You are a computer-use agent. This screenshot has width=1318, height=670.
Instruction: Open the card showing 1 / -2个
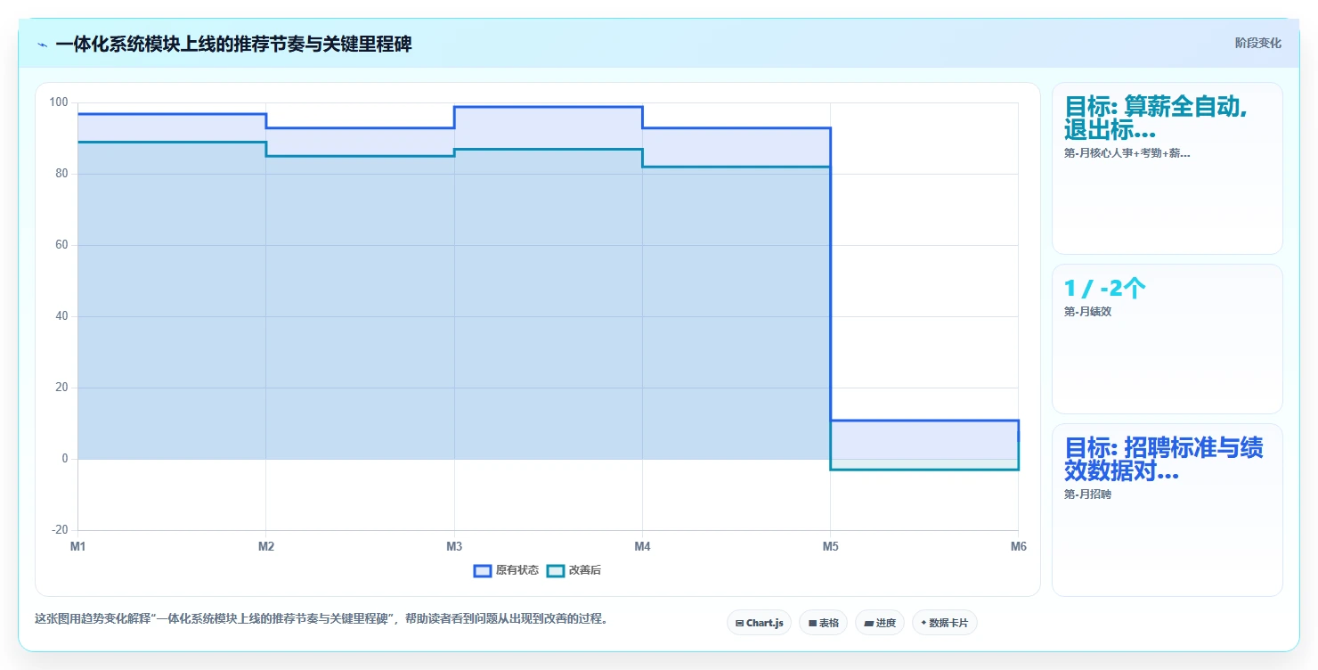tap(1167, 339)
